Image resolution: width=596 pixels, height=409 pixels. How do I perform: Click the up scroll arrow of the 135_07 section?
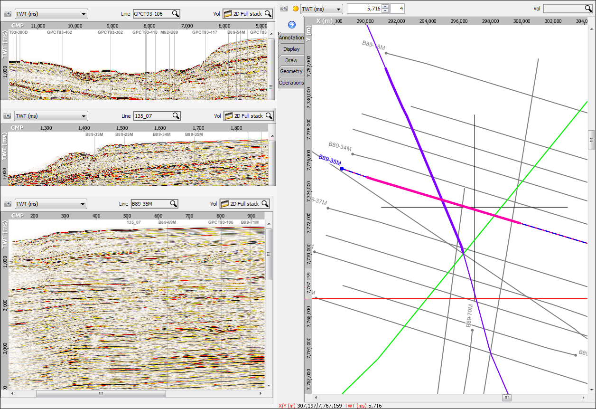[x=271, y=136]
